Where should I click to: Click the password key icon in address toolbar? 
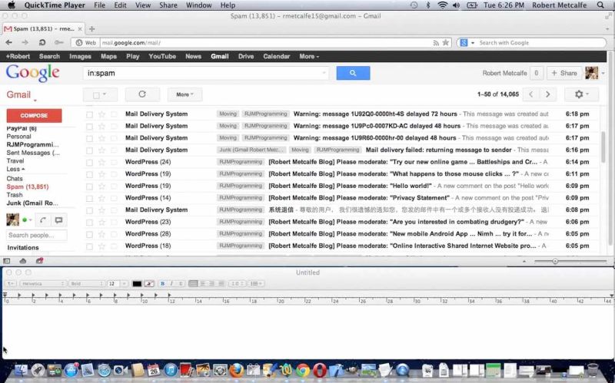[59, 42]
